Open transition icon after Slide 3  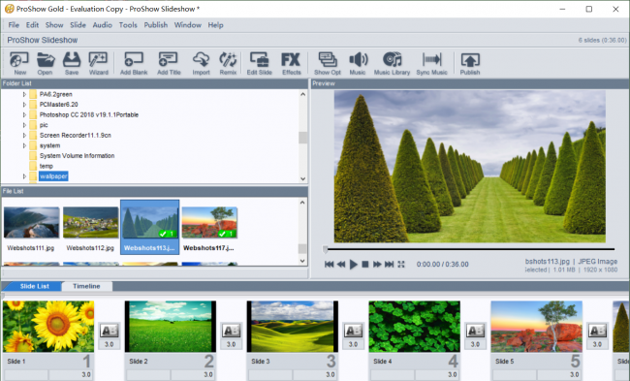point(353,331)
